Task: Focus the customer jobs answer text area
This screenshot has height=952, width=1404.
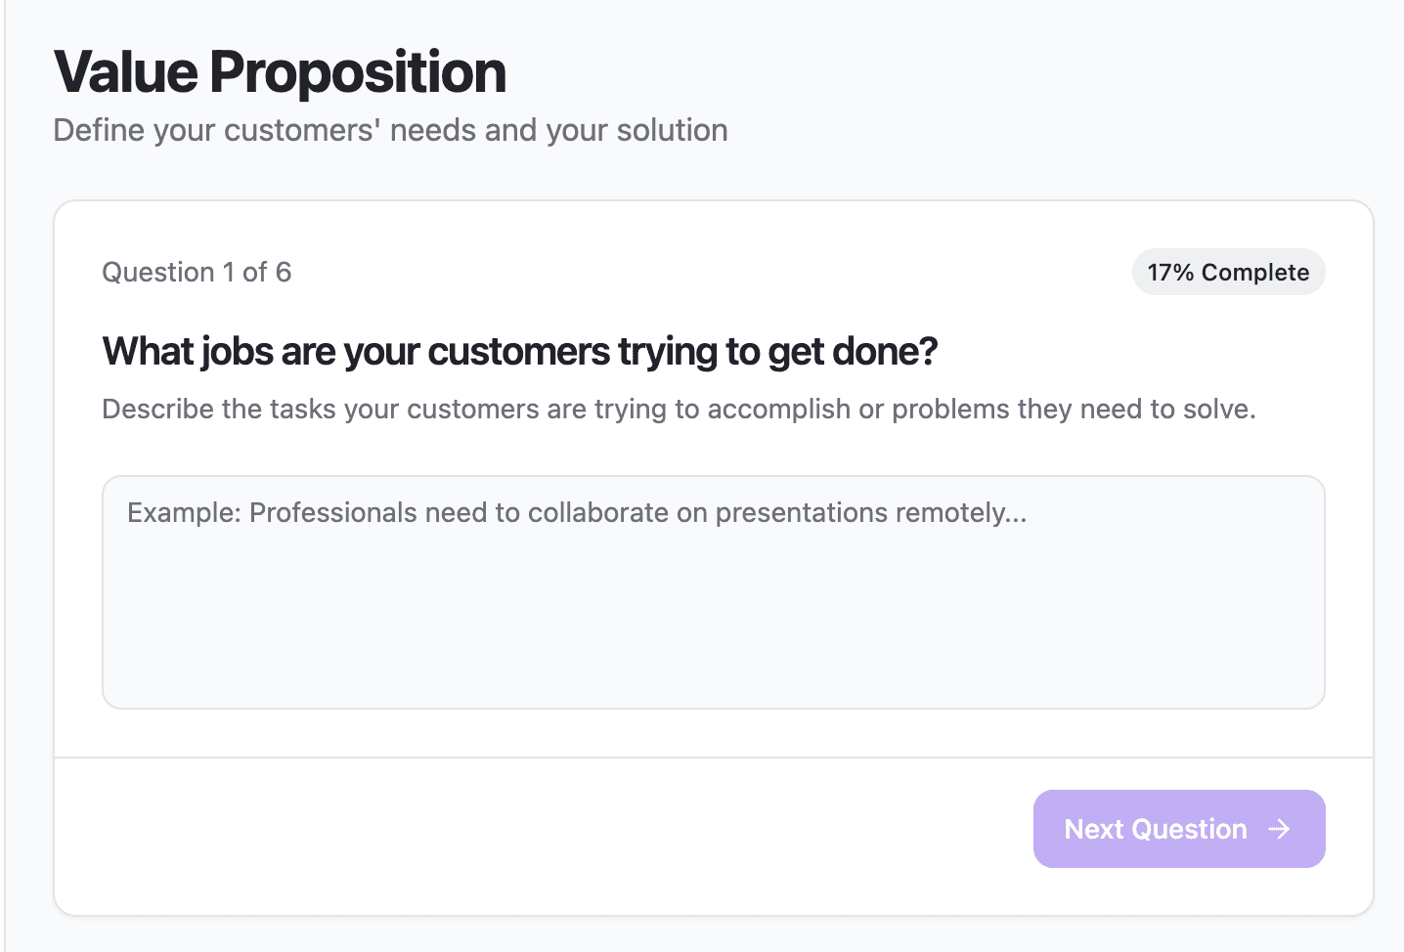Action: [x=714, y=592]
